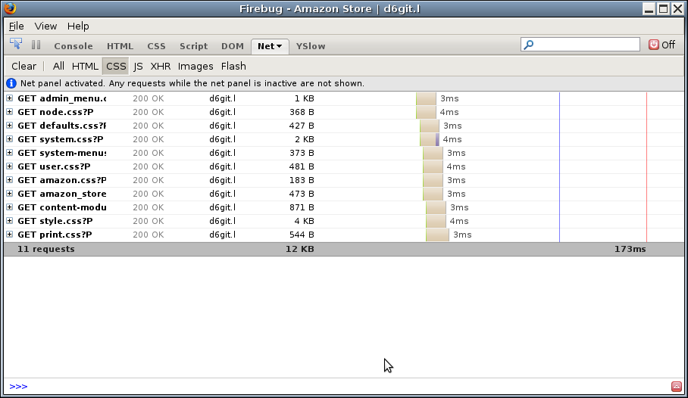688x398 pixels.
Task: Click the 12 KB total size
Action: [300, 249]
